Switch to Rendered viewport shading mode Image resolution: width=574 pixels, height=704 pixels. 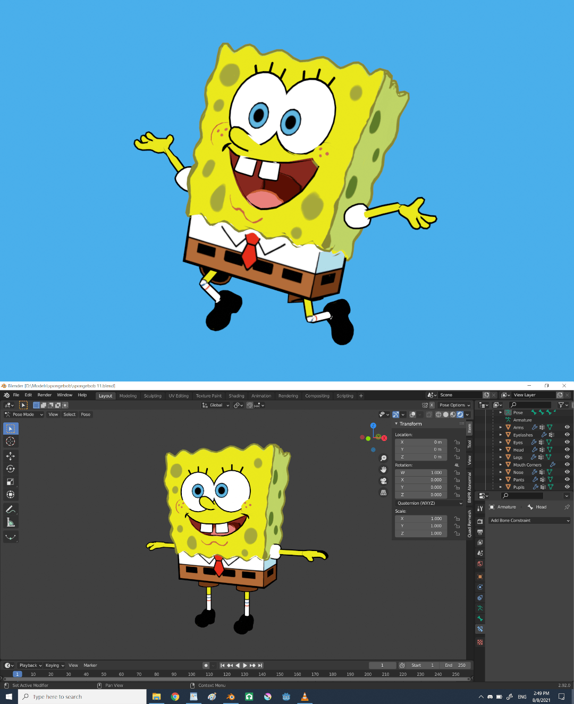tap(460, 415)
